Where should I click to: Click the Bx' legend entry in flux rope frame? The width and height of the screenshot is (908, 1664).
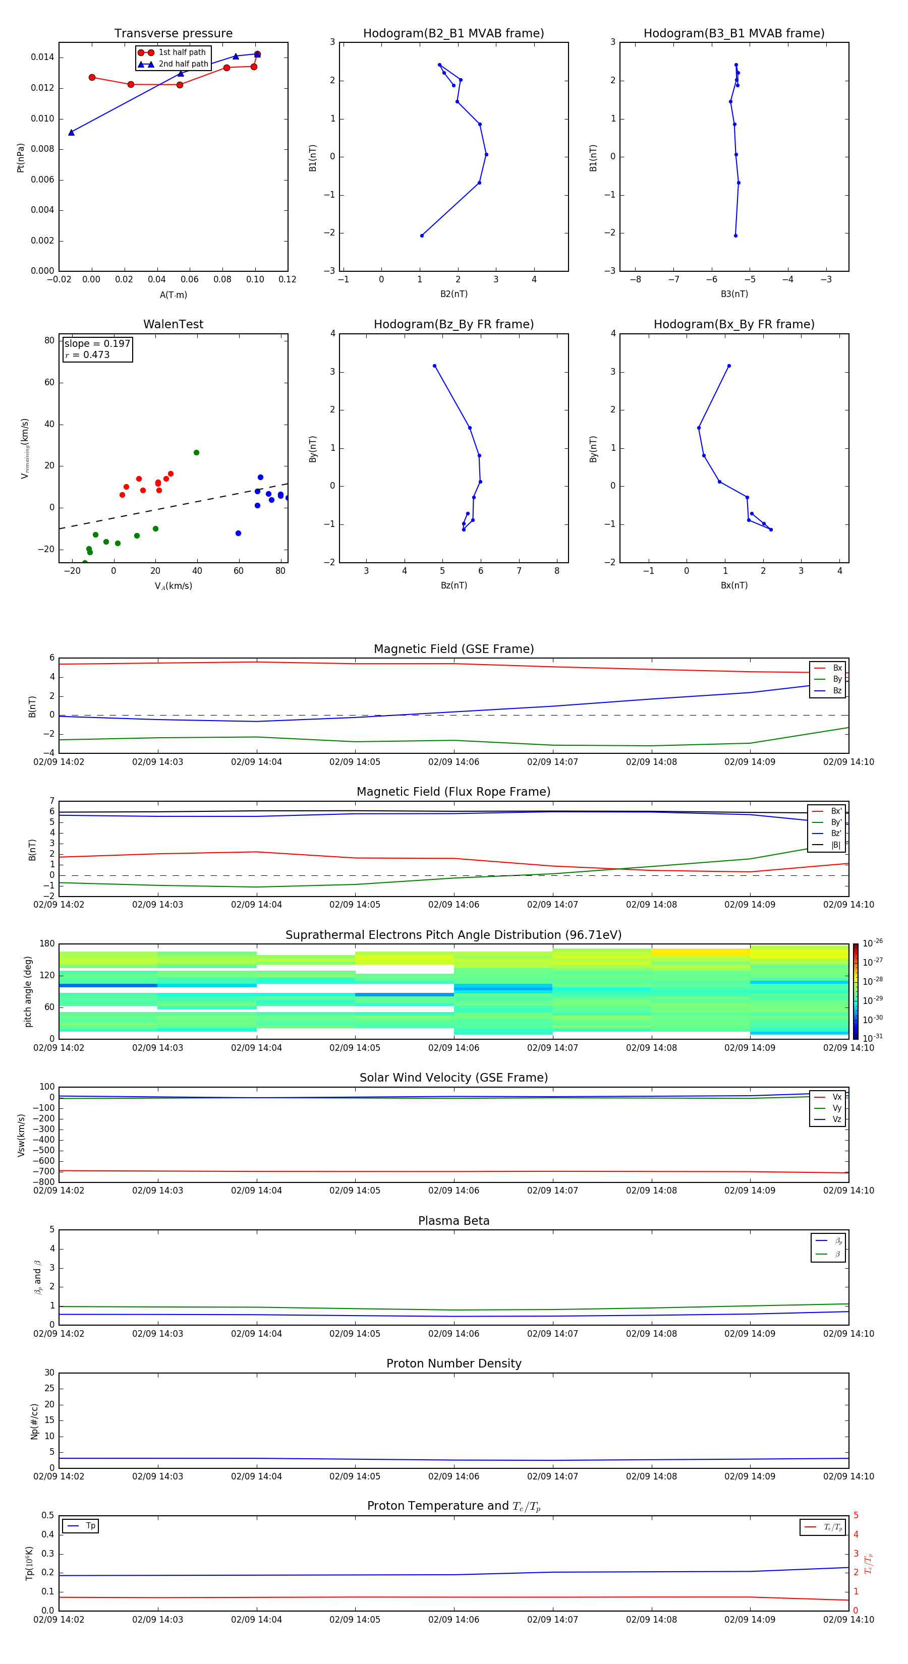click(x=827, y=811)
